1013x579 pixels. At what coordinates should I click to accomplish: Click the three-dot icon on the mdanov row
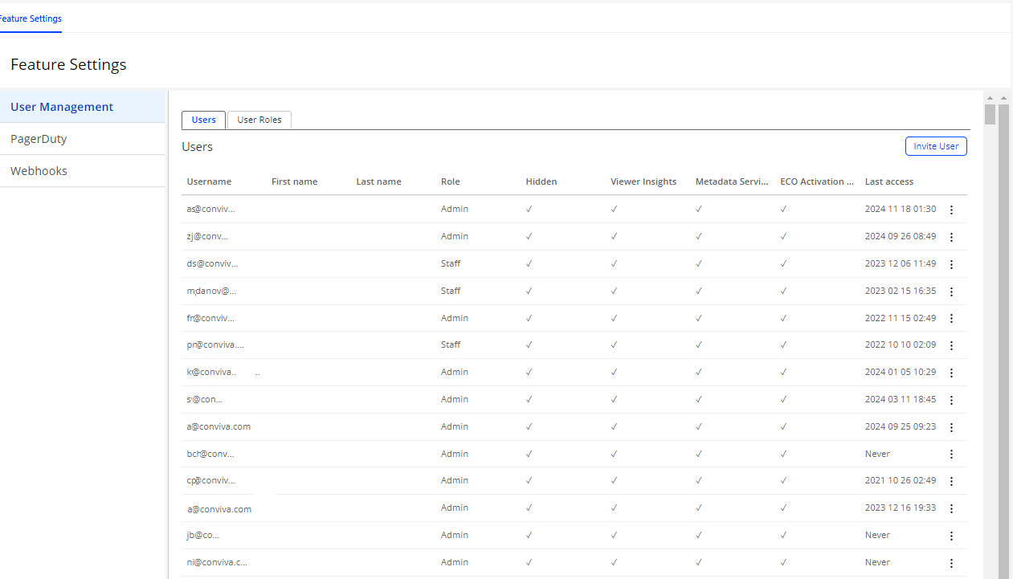tap(951, 292)
